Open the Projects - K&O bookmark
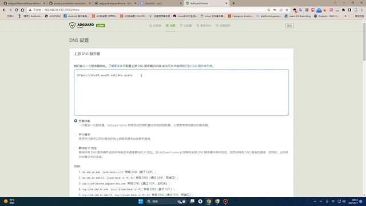366x206 pixels. [327, 16]
